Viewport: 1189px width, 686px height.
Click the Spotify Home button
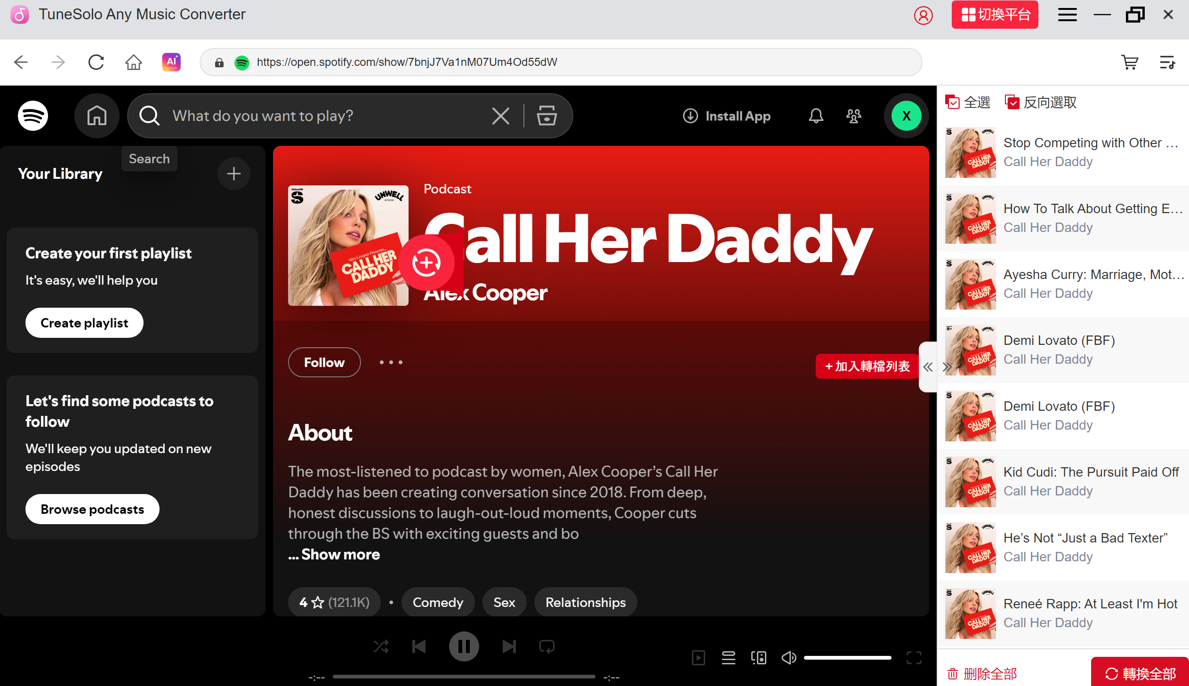[x=96, y=115]
